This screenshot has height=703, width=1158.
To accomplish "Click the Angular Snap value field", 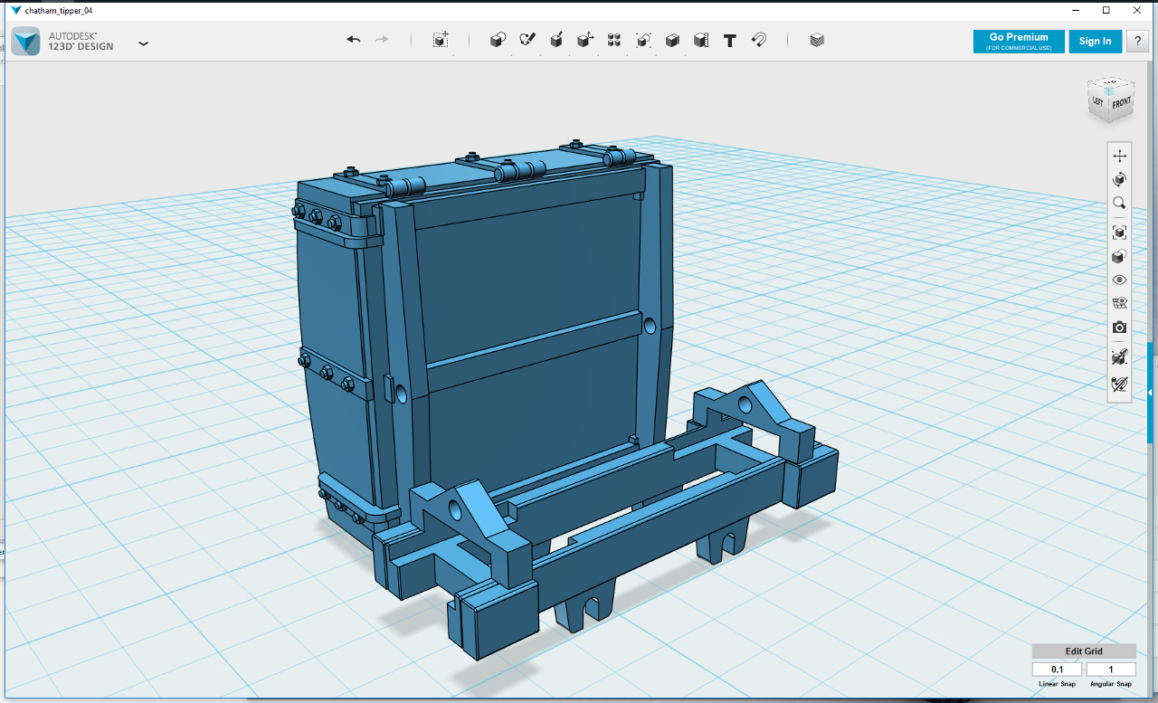I will (1111, 670).
